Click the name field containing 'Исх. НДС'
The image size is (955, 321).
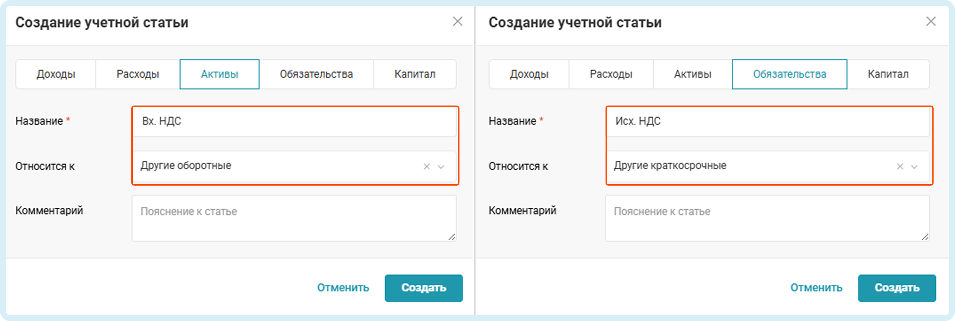[768, 121]
